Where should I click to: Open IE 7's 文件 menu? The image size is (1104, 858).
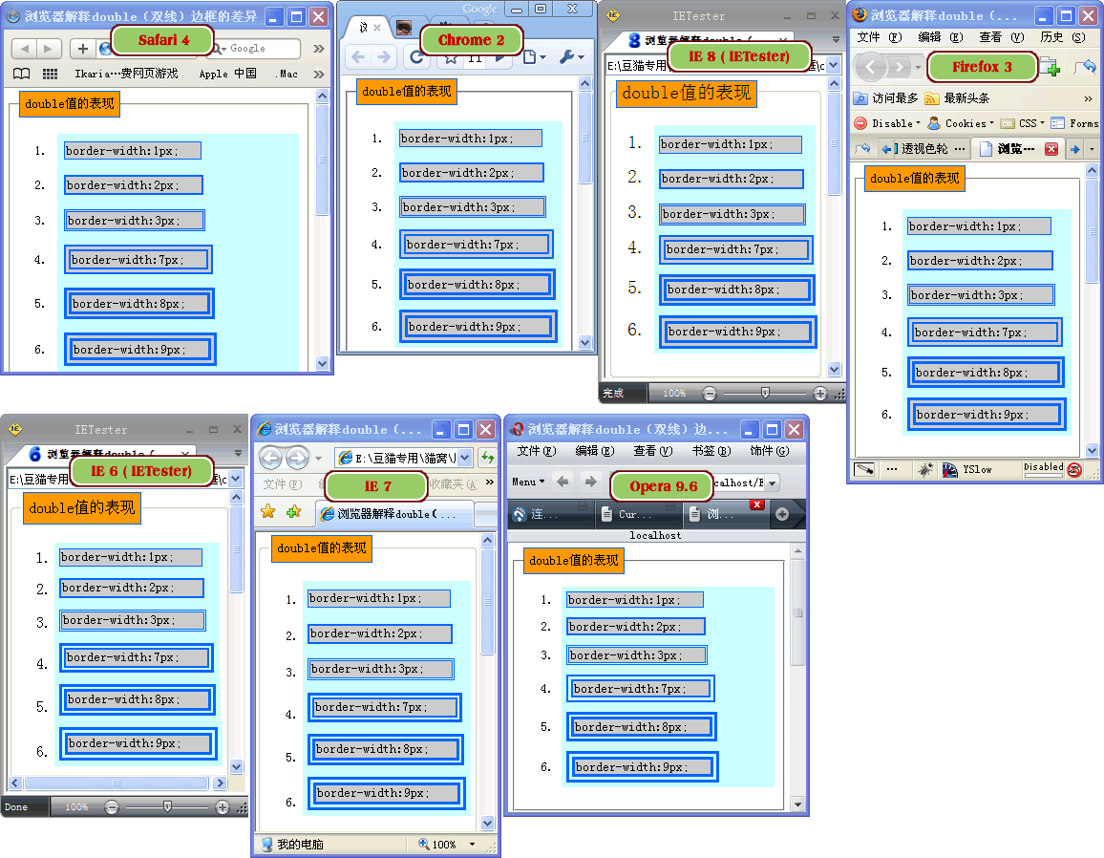pos(283,484)
